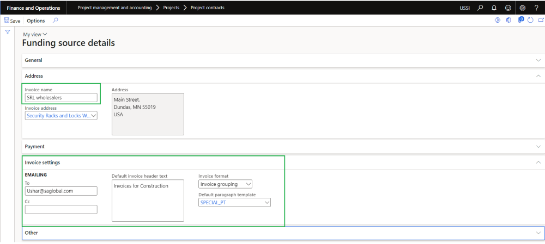Click the help question mark icon
The height and width of the screenshot is (244, 545).
[x=536, y=8]
